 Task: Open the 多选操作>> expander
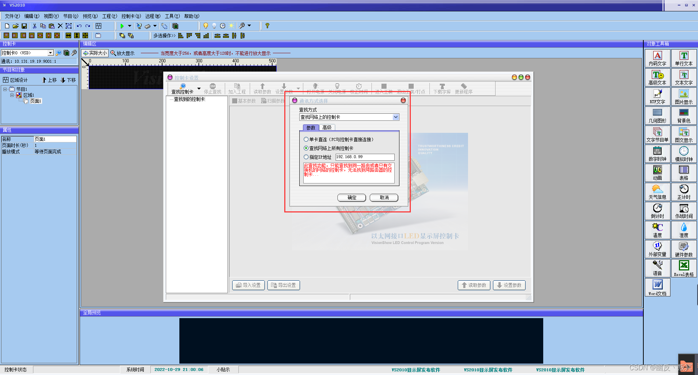[x=164, y=36]
